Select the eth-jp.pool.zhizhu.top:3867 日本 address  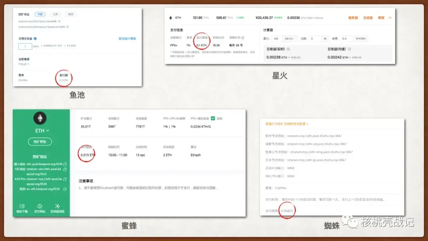click(x=316, y=160)
